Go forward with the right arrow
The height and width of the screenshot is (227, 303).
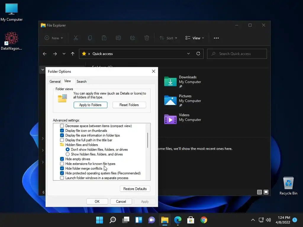point(55,54)
